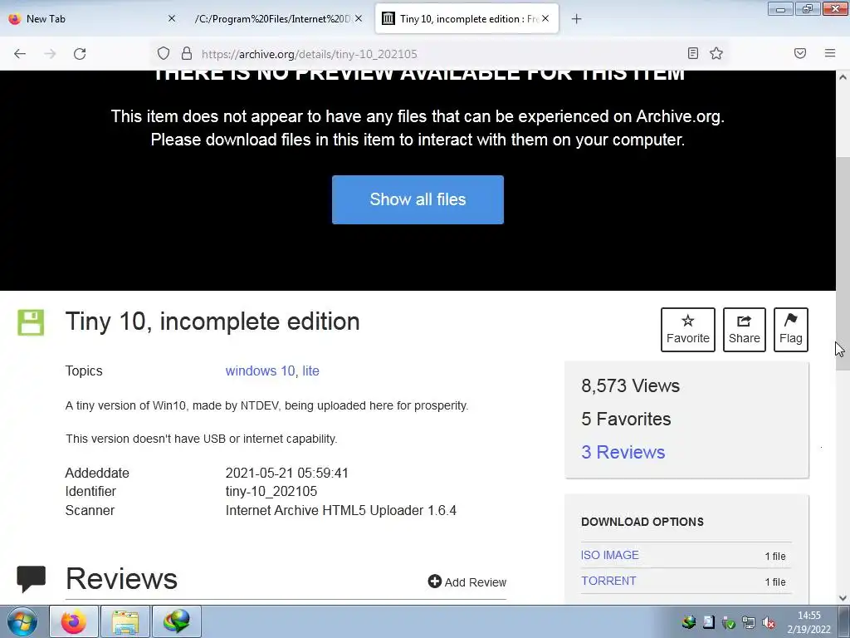The image size is (850, 638).
Task: Click the Tiny 10, incomplete edition heading
Action: [212, 321]
